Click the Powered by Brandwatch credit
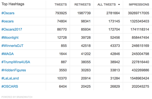The width and height of the screenshot is (152, 99). click(17, 97)
